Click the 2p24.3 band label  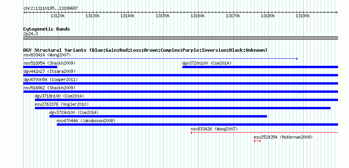point(31,34)
